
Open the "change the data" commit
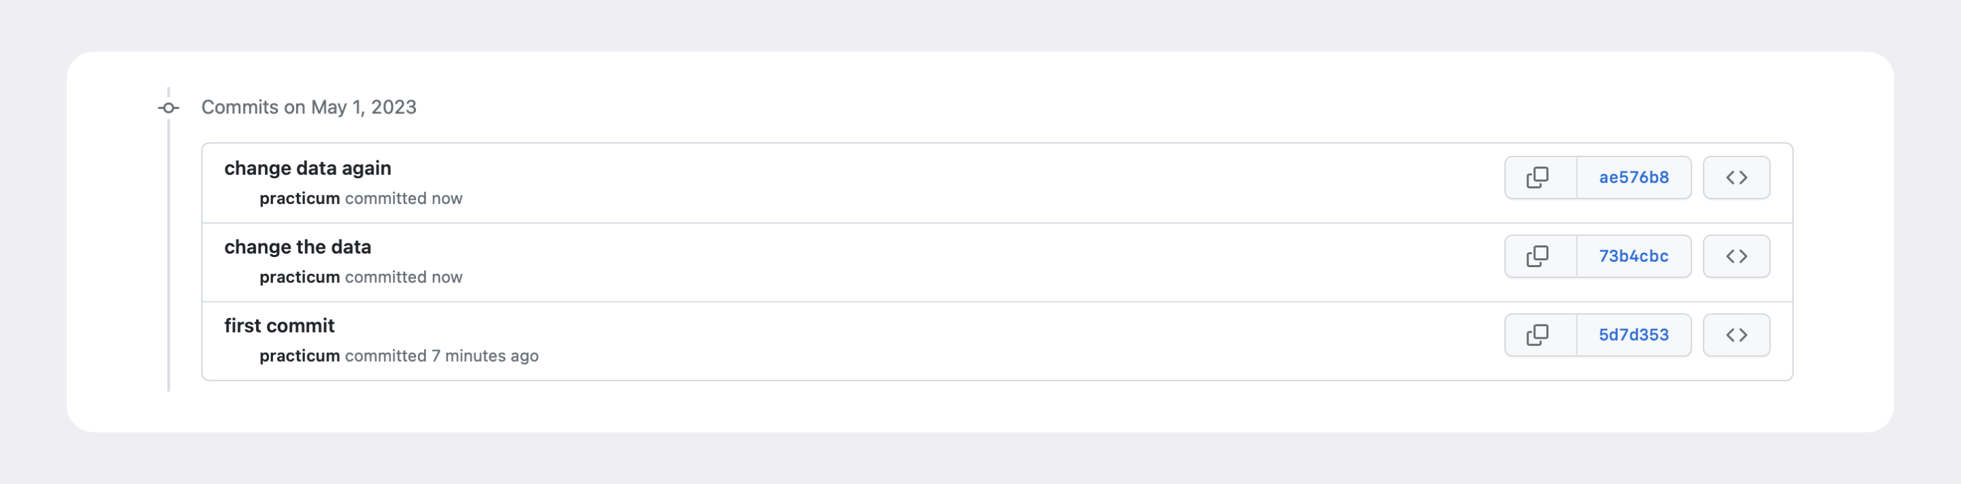point(298,247)
